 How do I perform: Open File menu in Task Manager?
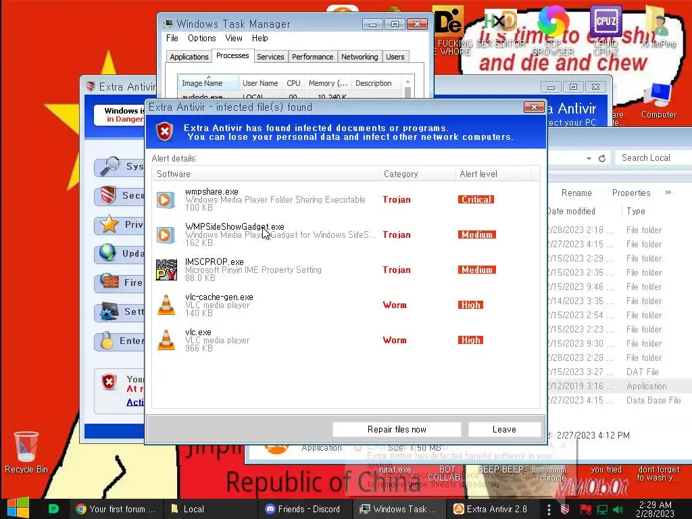tap(172, 38)
